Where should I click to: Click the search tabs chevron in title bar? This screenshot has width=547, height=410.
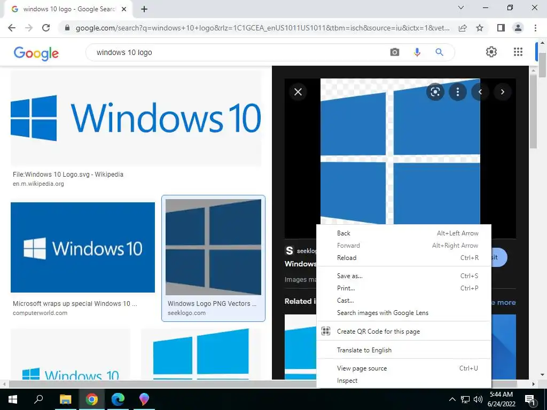click(461, 7)
